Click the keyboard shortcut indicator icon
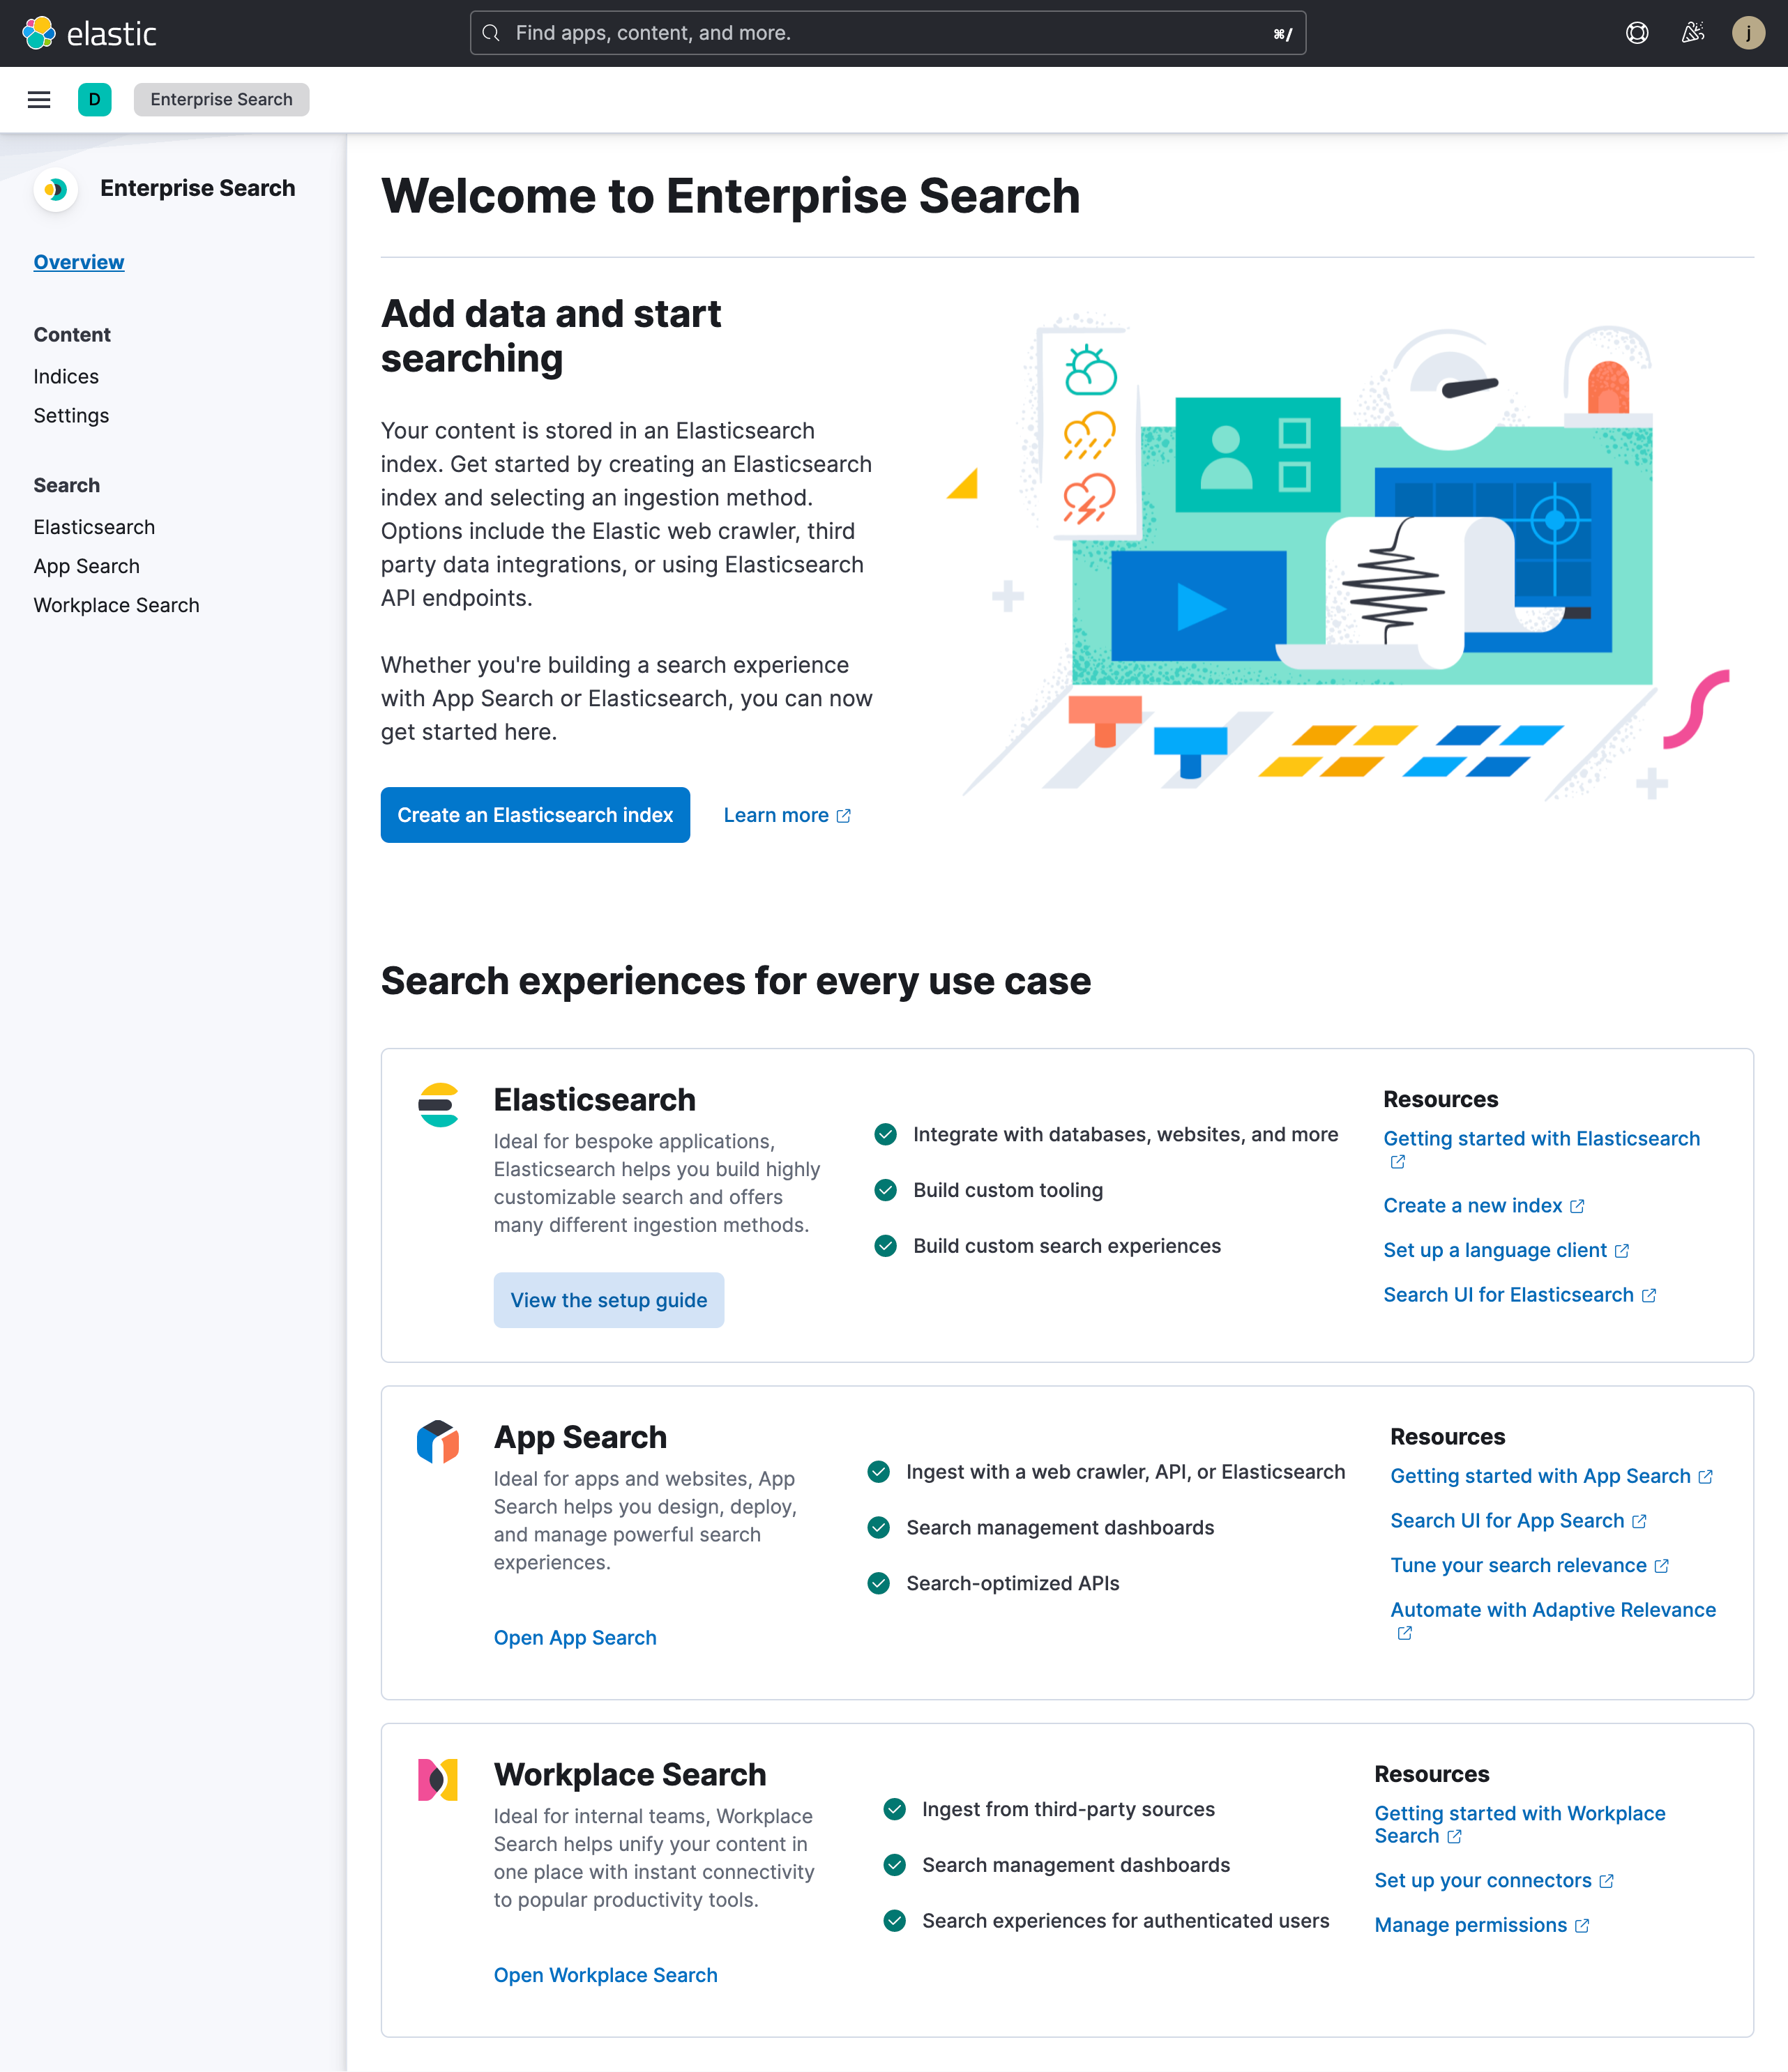 [1280, 31]
